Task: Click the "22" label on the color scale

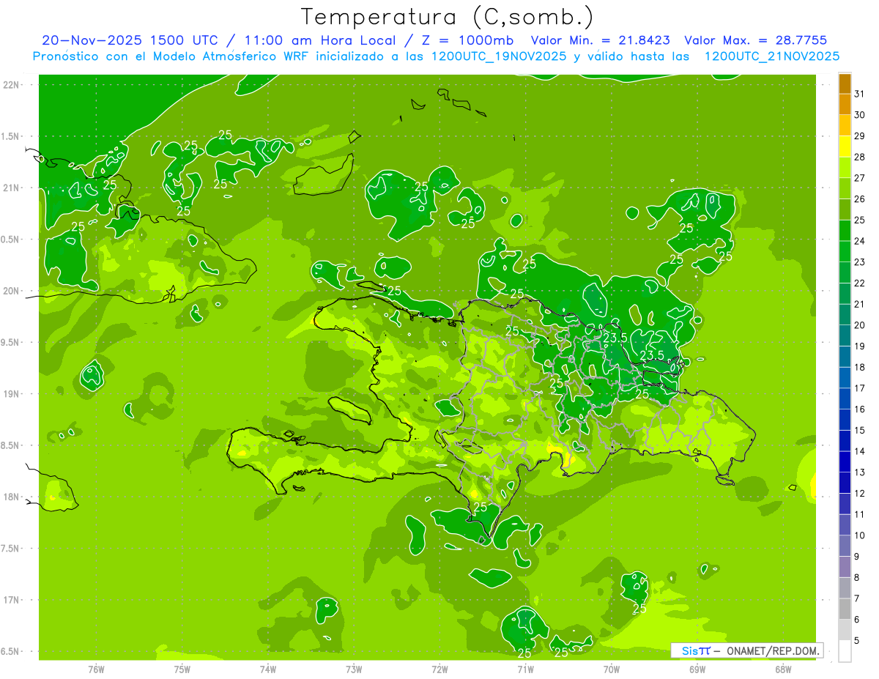Action: point(860,283)
